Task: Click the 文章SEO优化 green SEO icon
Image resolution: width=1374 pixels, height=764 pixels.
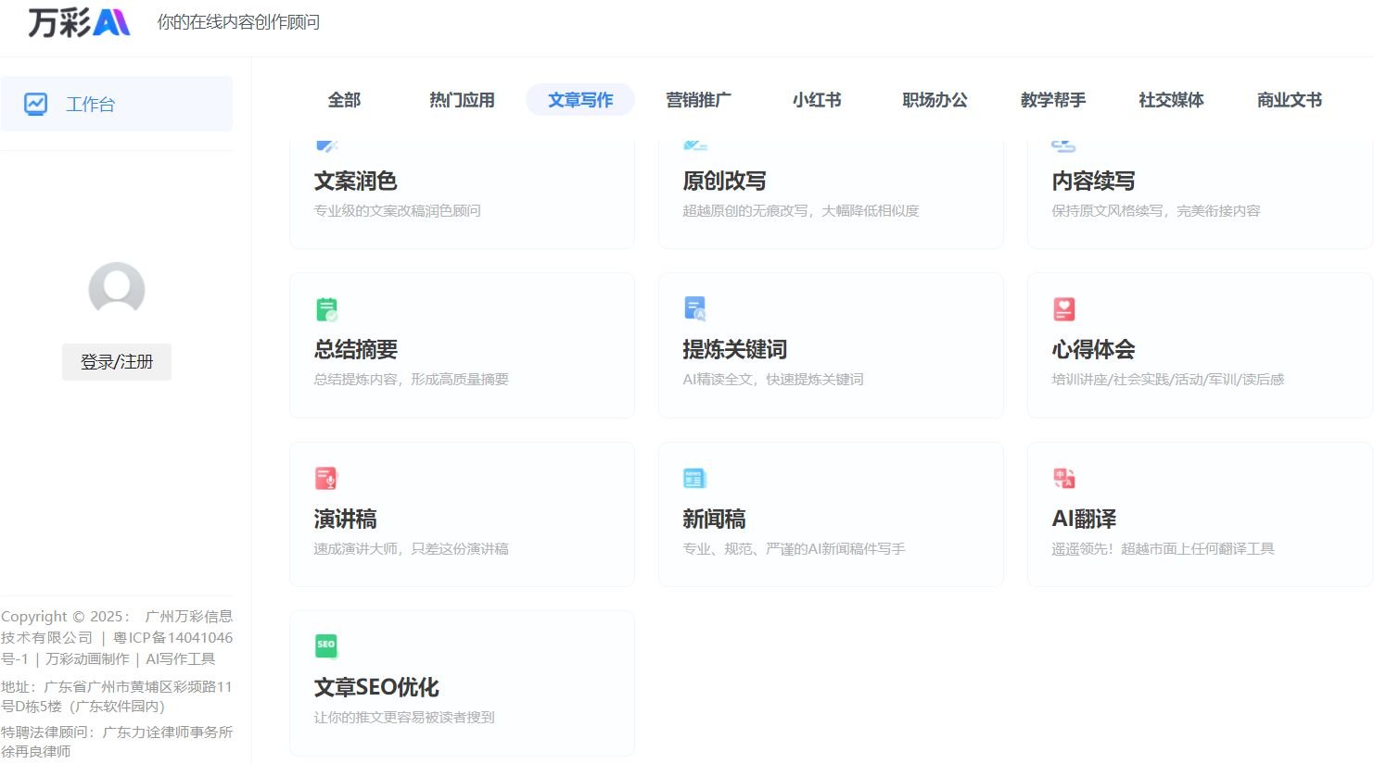Action: [x=326, y=645]
